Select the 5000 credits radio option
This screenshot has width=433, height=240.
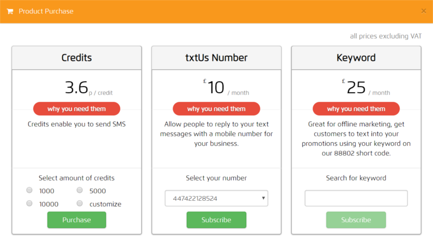[80, 191]
